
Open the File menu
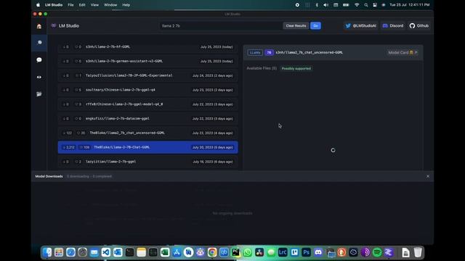coord(70,5)
